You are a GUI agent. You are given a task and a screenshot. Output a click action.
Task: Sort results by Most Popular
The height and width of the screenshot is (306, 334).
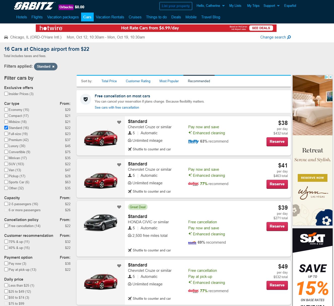[169, 81]
